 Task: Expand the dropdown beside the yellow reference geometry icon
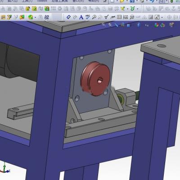coord(128,9)
